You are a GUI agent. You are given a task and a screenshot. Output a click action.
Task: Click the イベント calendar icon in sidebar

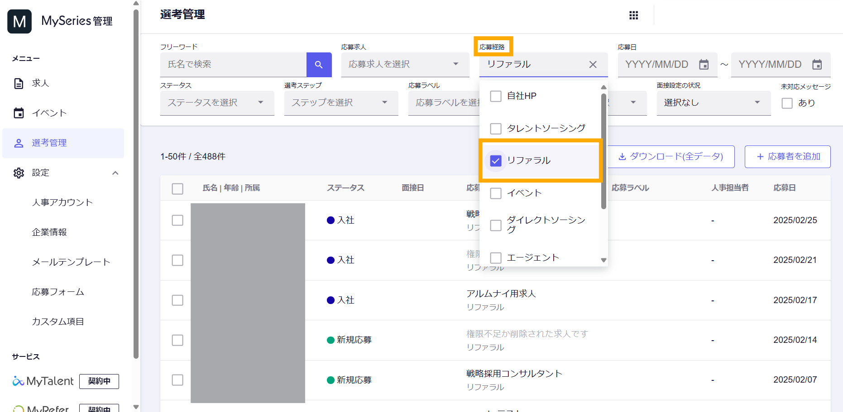[x=19, y=113]
